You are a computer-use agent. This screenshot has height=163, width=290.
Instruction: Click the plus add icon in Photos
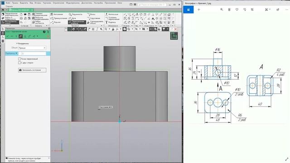199,10
